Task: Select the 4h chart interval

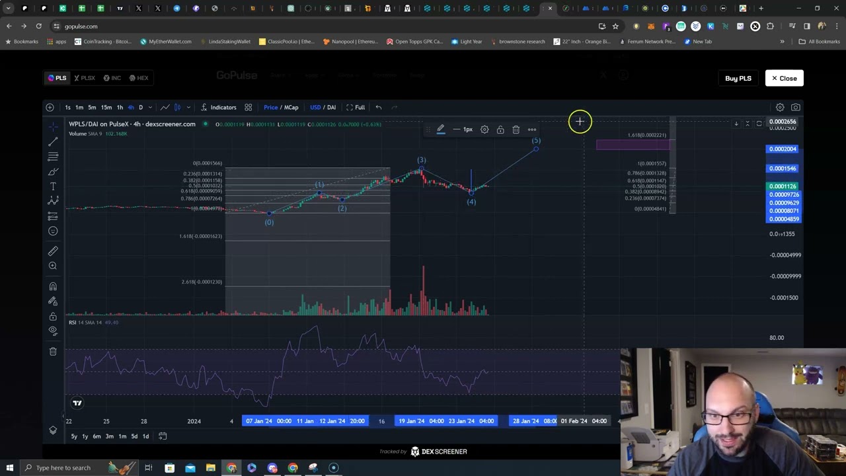Action: (x=131, y=107)
